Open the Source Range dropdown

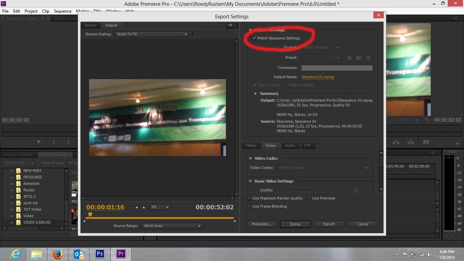click(172, 226)
